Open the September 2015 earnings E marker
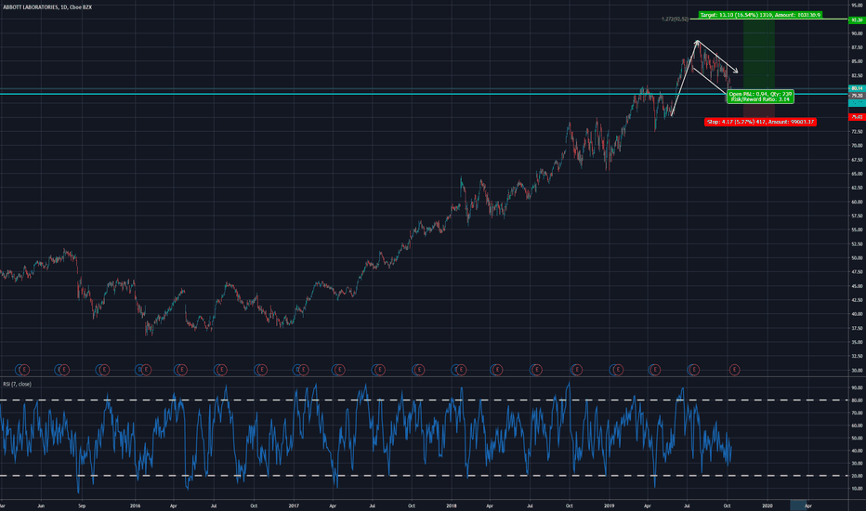This screenshot has height=511, width=866. tap(103, 370)
